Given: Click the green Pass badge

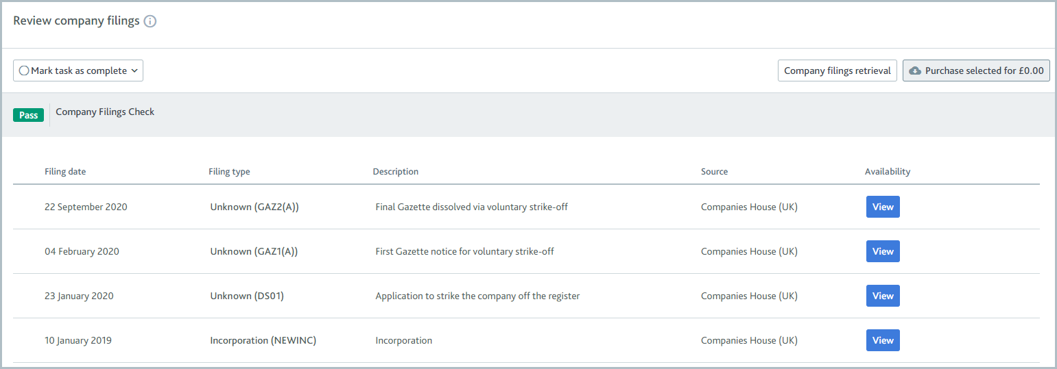Looking at the screenshot, I should tap(28, 115).
